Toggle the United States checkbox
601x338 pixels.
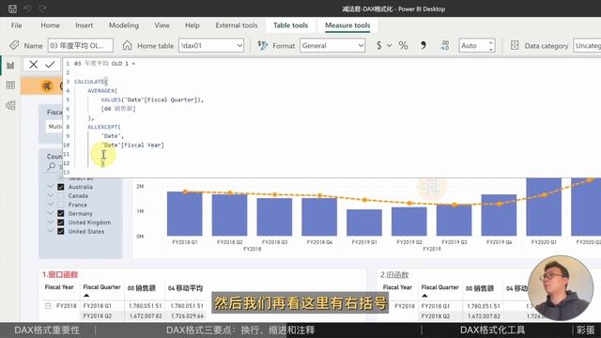[60, 232]
